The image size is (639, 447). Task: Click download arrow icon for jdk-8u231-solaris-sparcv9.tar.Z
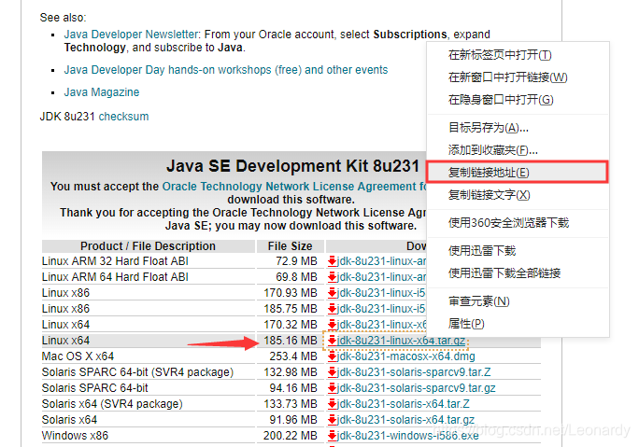pyautogui.click(x=333, y=372)
